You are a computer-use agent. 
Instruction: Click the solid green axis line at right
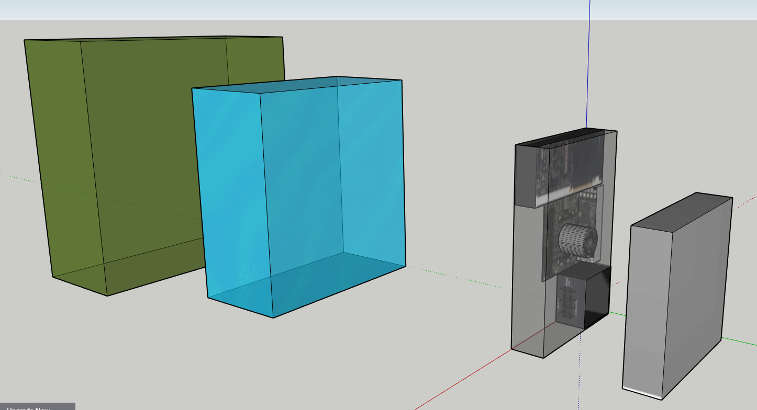[741, 342]
